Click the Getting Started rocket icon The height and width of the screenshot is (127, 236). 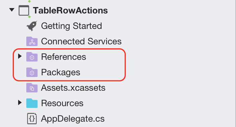click(x=32, y=26)
